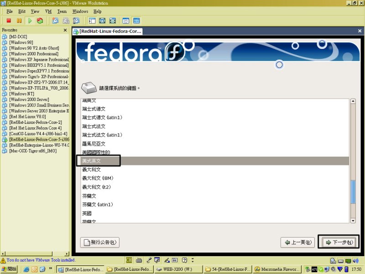
Task: Open the Edit menu
Action: pos(22,11)
